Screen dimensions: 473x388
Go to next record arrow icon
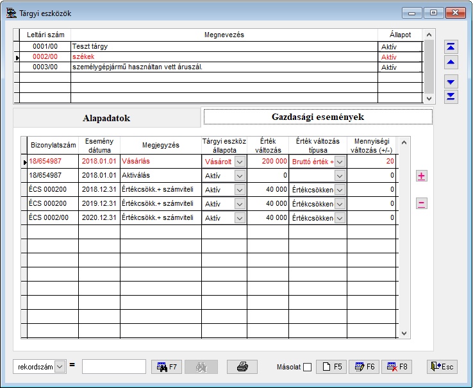451,81
